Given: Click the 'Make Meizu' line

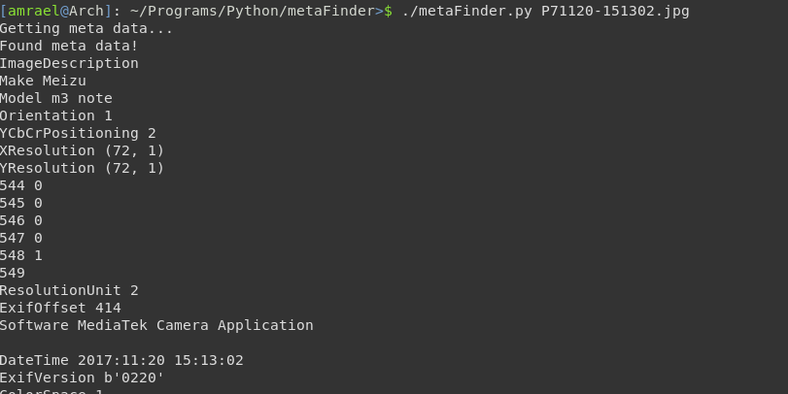Looking at the screenshot, I should pyautogui.click(x=43, y=81).
